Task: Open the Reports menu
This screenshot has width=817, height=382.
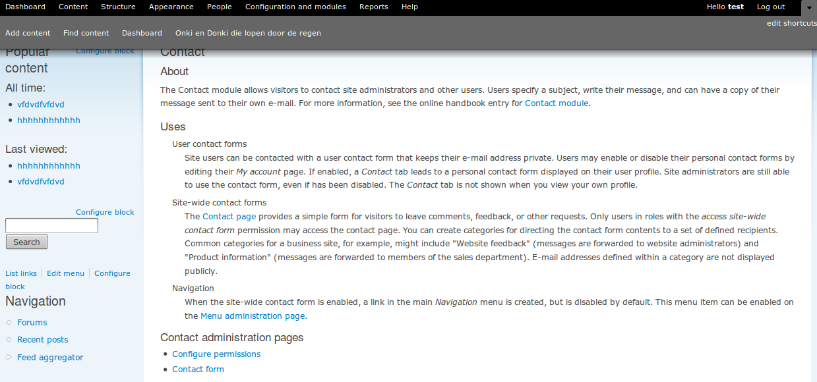Action: point(374,7)
